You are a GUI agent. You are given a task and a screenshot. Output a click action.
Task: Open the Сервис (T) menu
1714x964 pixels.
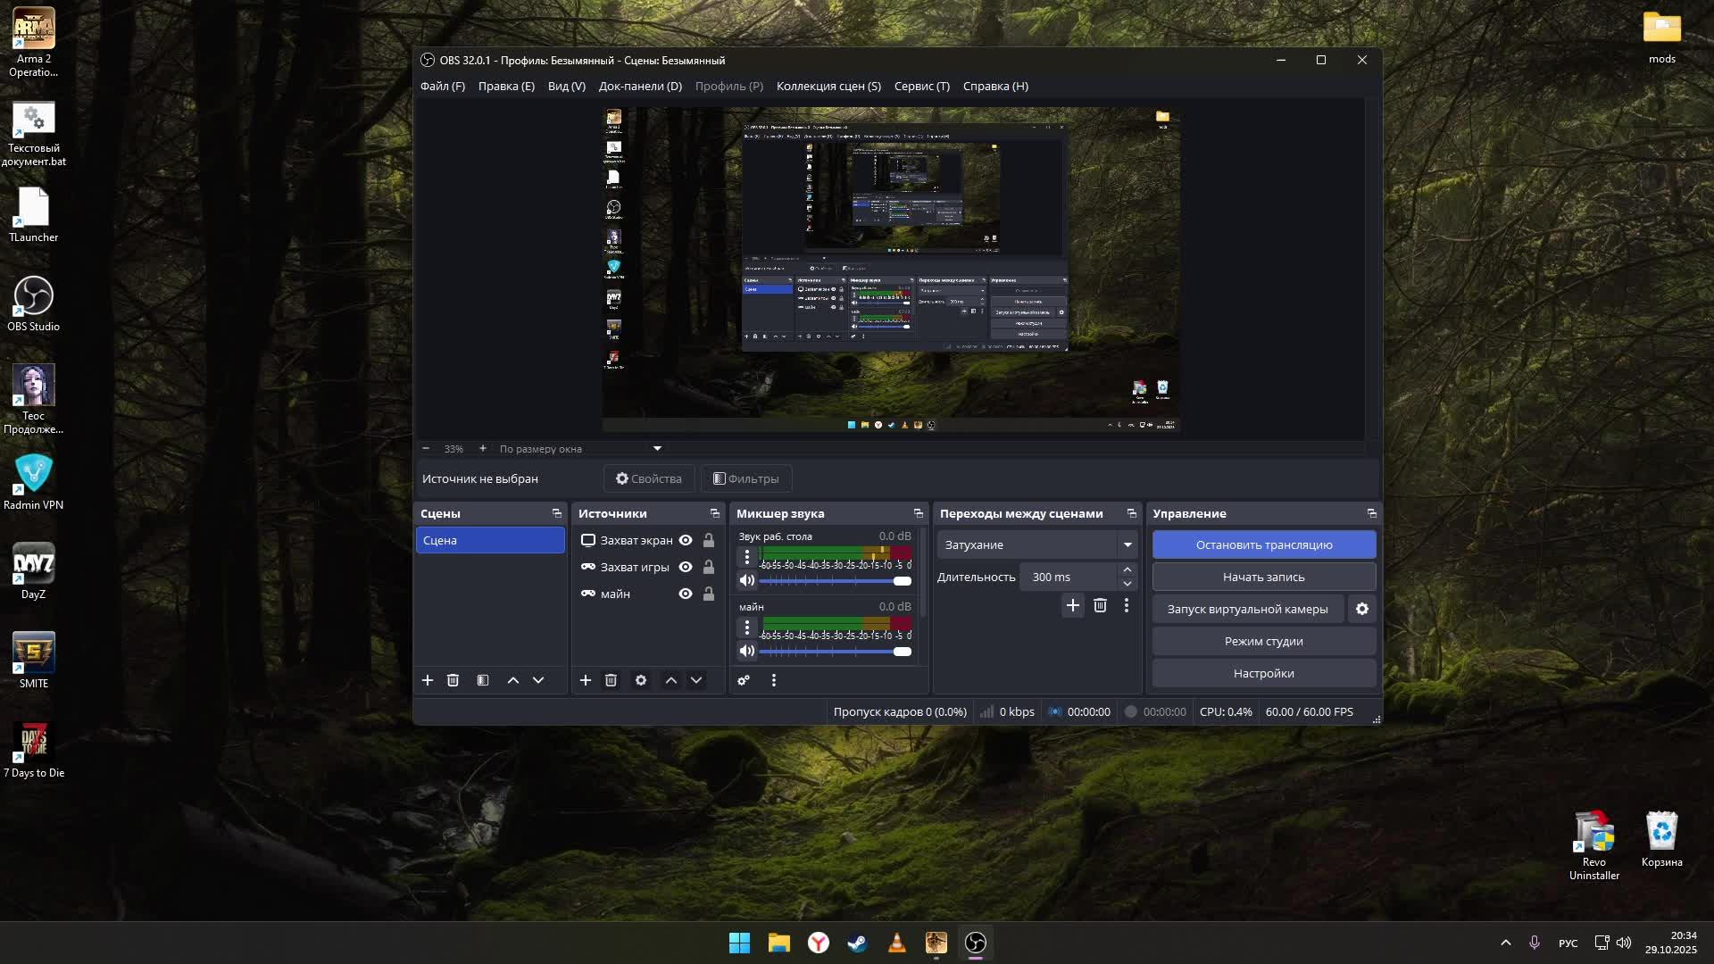[921, 86]
